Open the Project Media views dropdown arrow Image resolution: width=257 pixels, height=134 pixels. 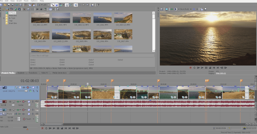click(53, 9)
